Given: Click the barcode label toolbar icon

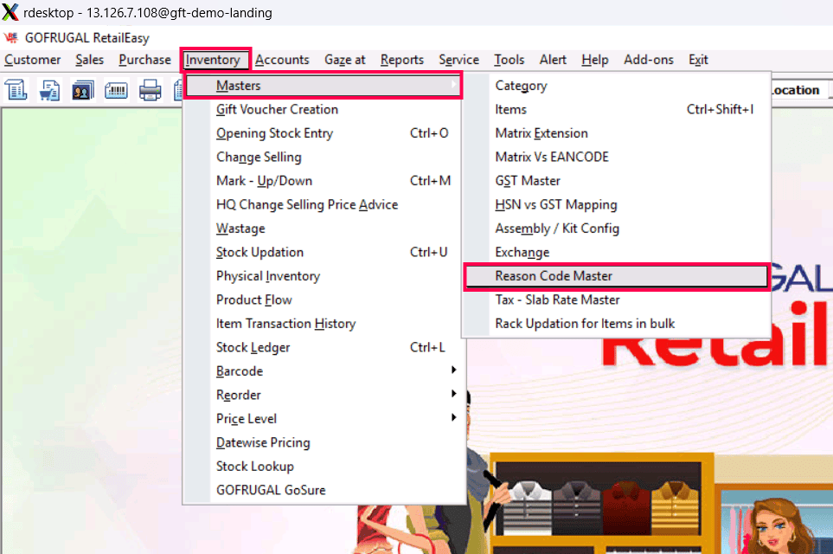Looking at the screenshot, I should [x=117, y=90].
